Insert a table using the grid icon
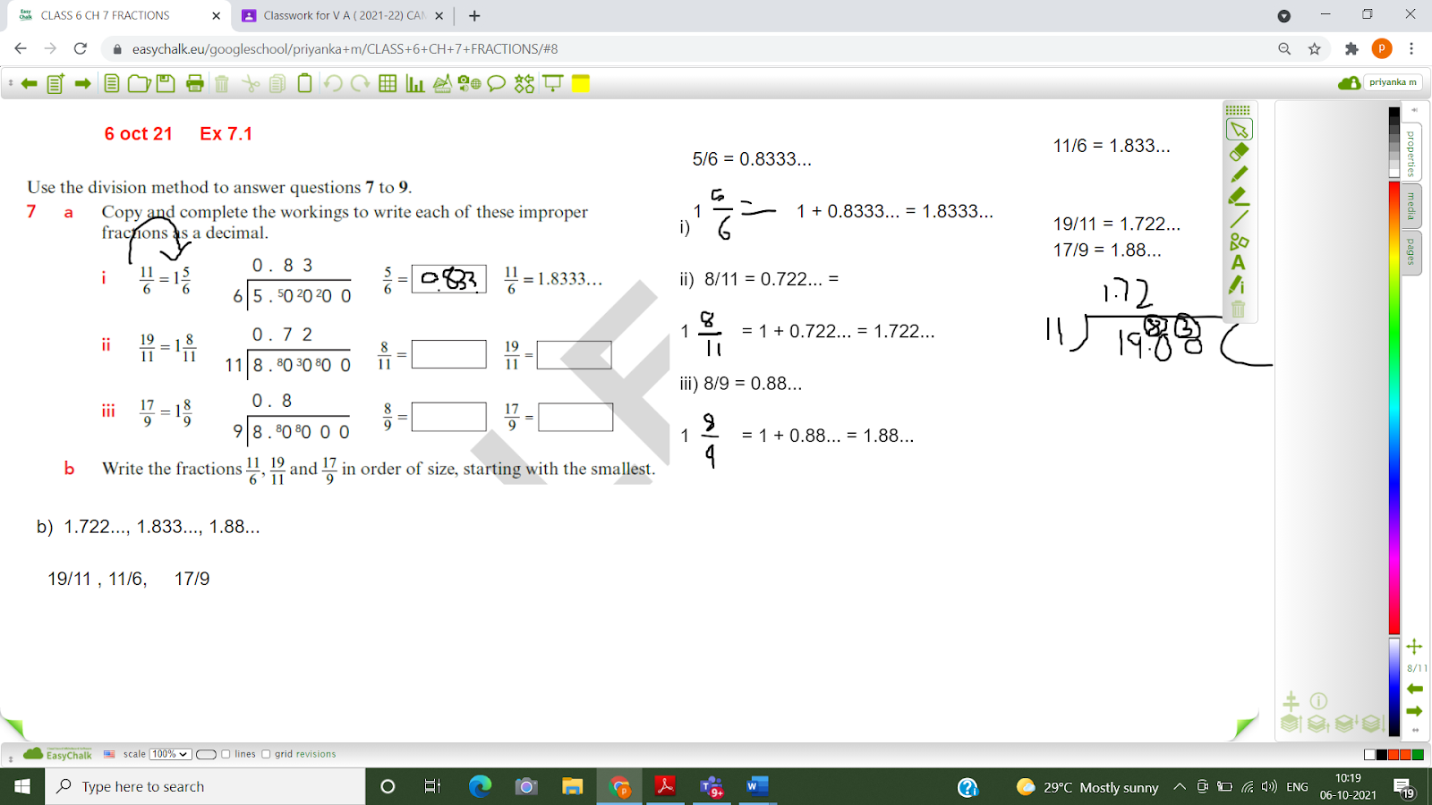Screen dimensions: 1432x805 [x=388, y=83]
